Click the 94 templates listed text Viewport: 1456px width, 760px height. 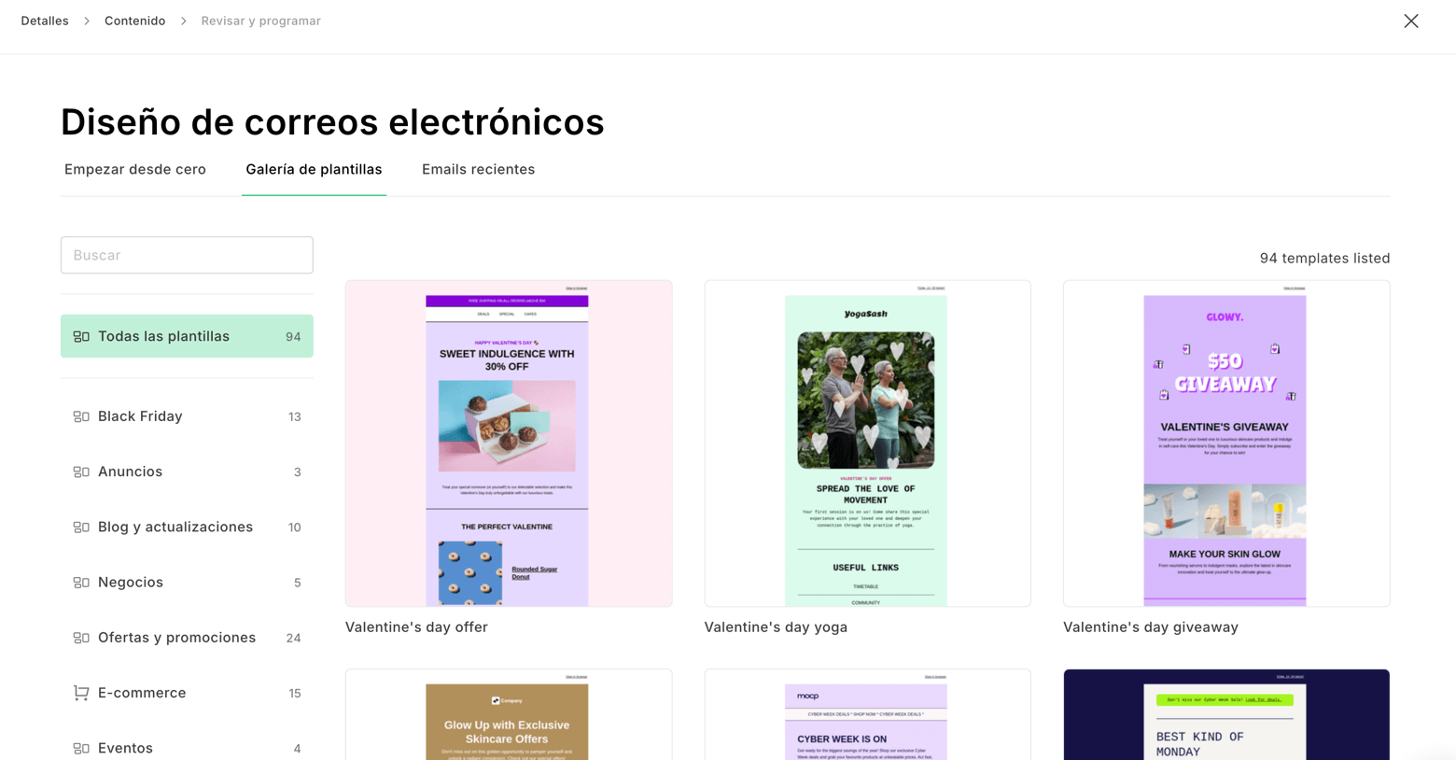[1324, 258]
